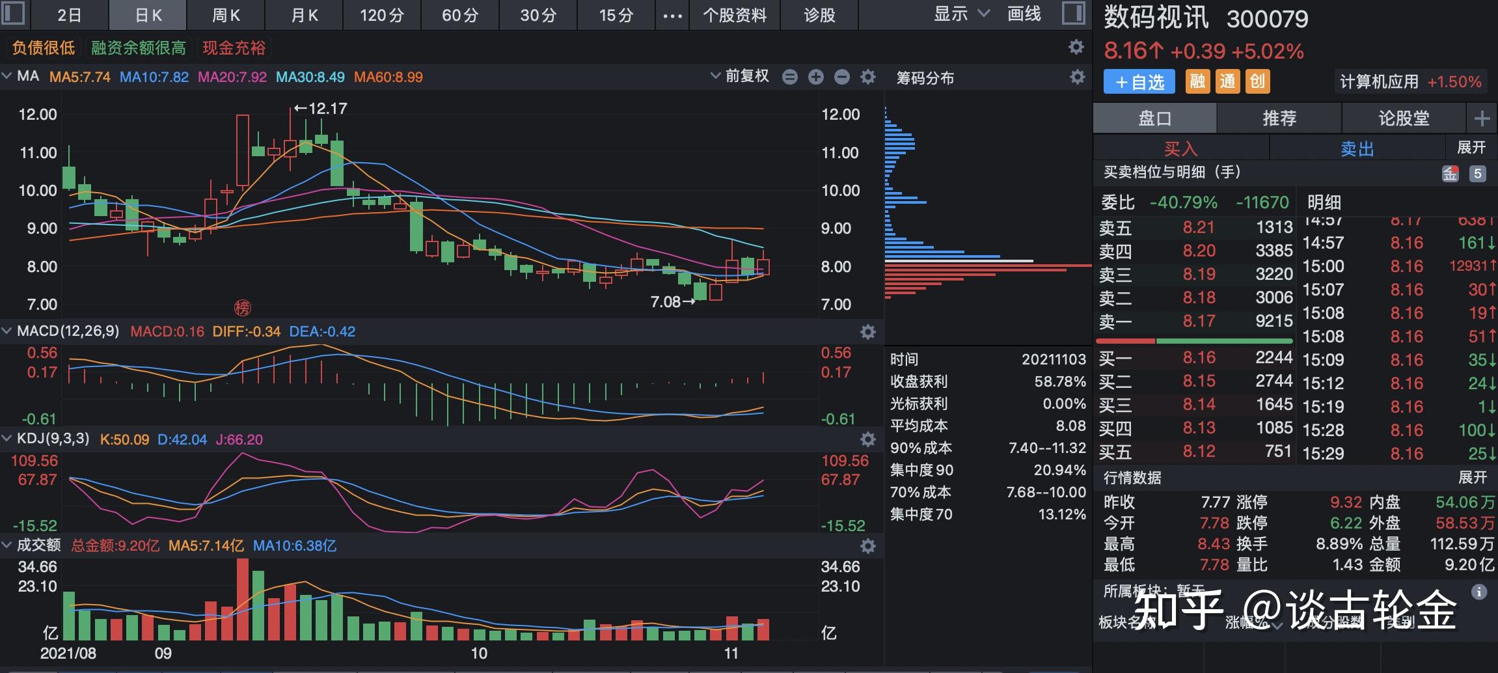
Task: Select the 日K tab
Action: pos(148,15)
